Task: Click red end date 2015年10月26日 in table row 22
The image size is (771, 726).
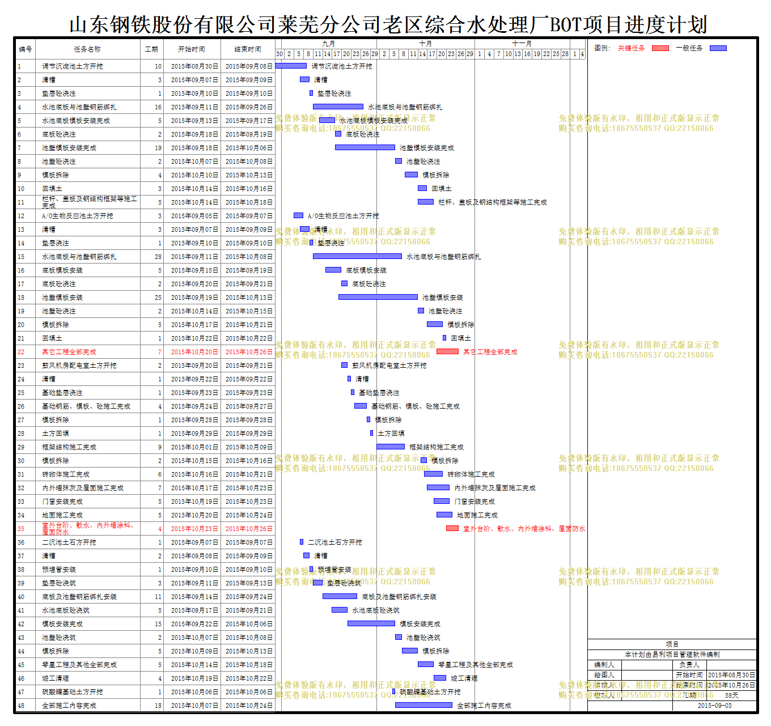Action: point(249,352)
